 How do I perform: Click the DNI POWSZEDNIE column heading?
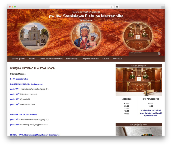(151, 99)
